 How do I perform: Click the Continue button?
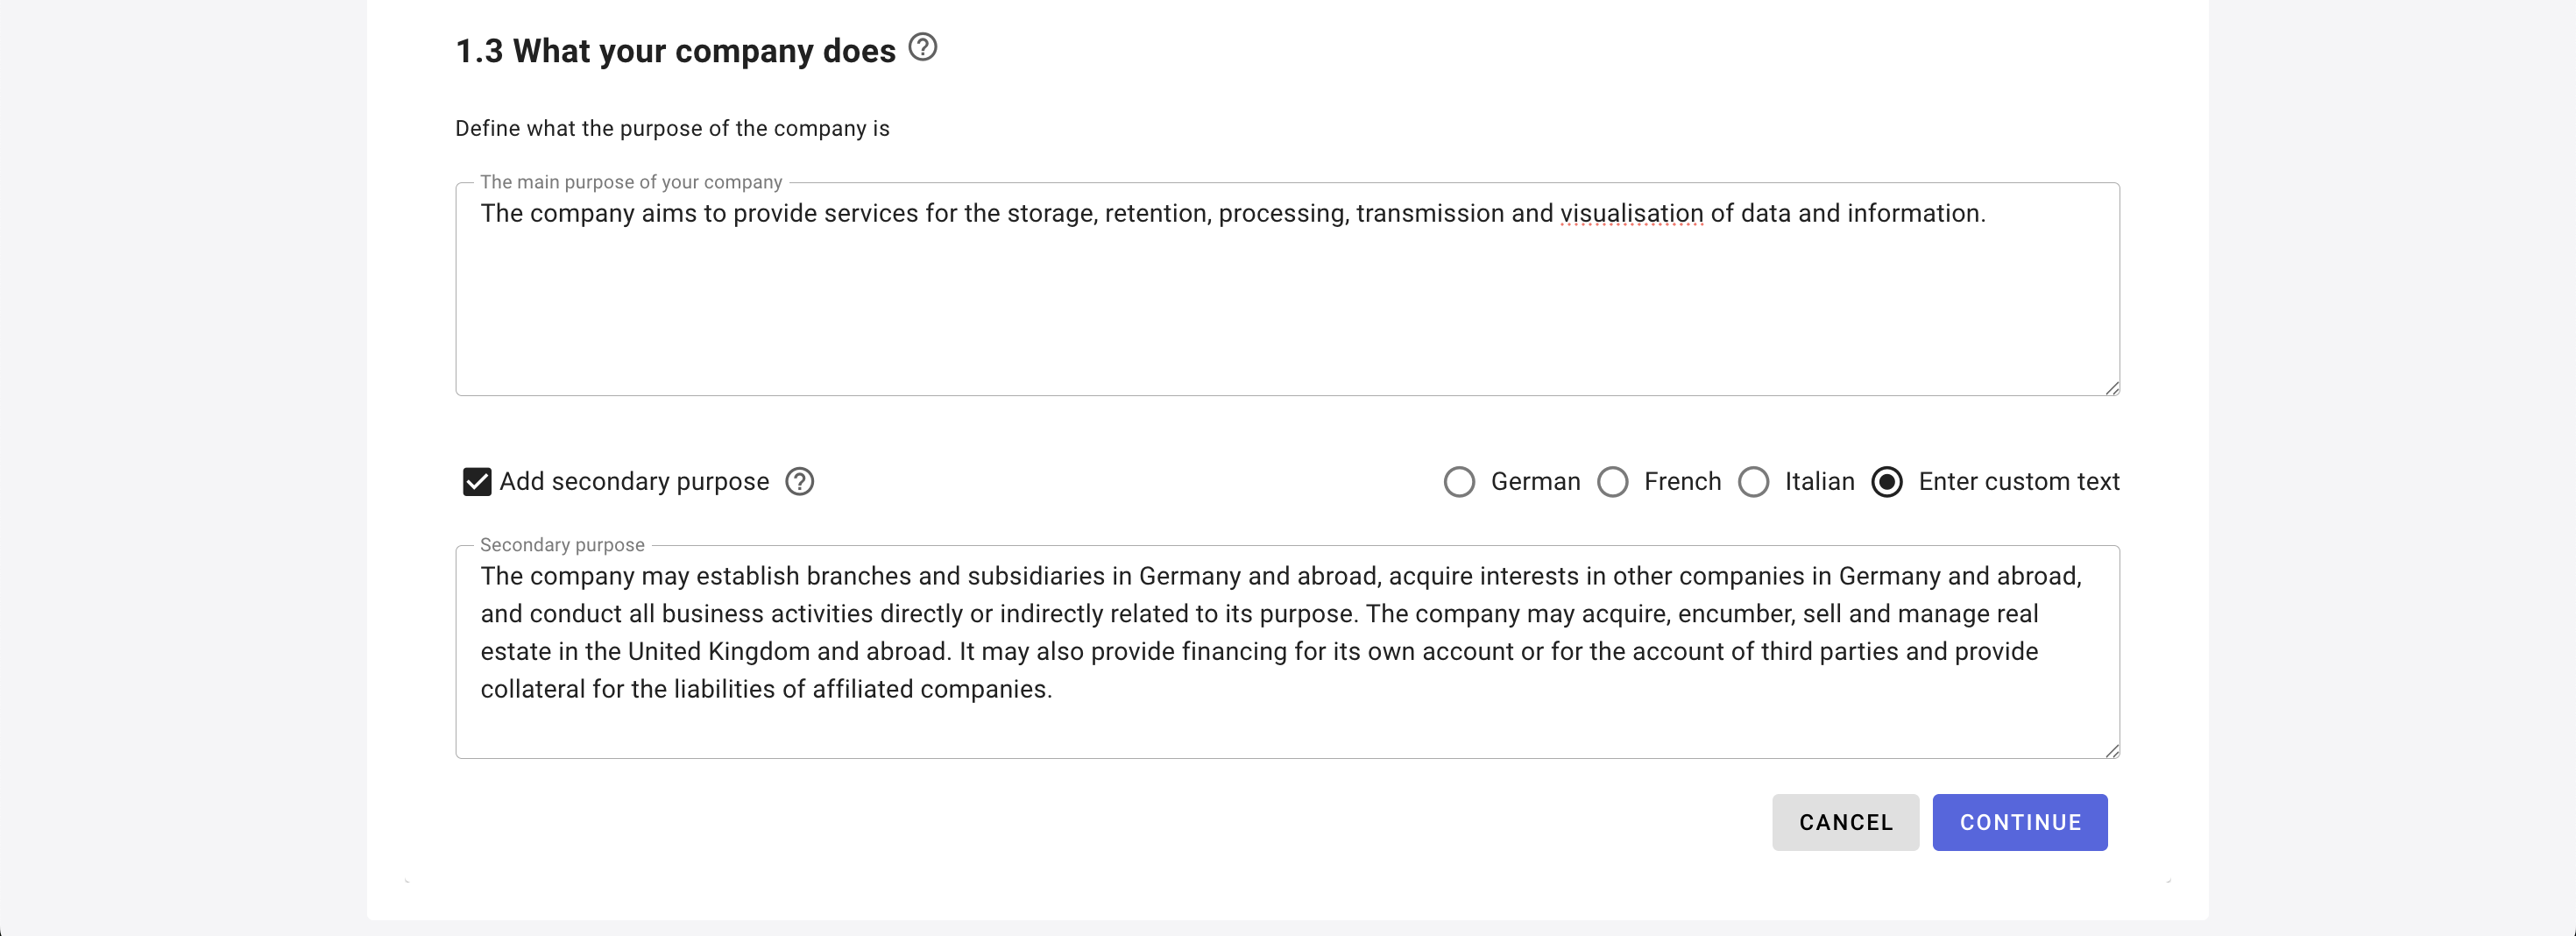[x=2019, y=822]
